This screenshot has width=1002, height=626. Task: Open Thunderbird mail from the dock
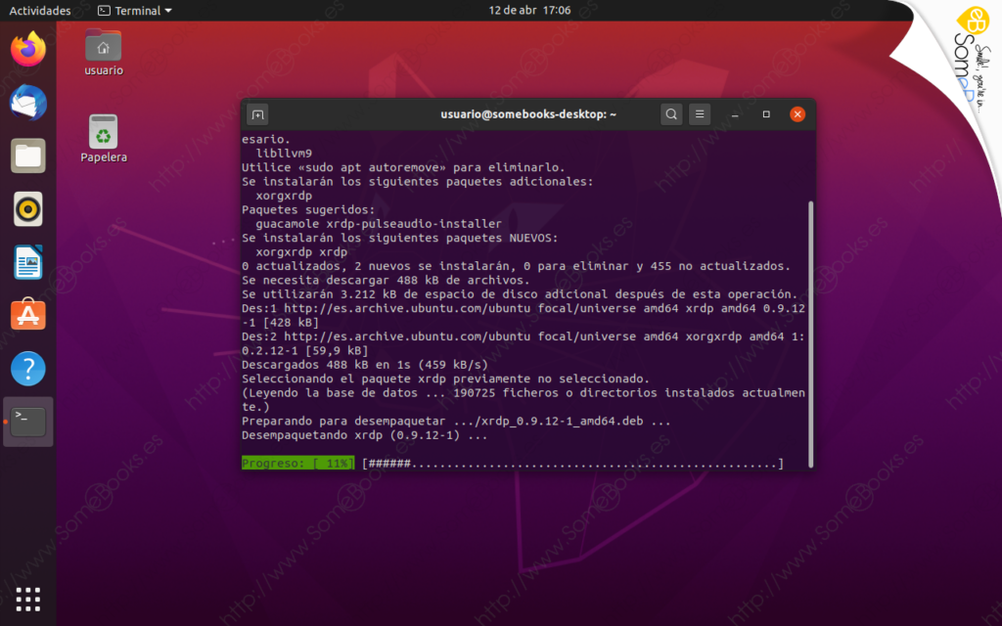(28, 103)
